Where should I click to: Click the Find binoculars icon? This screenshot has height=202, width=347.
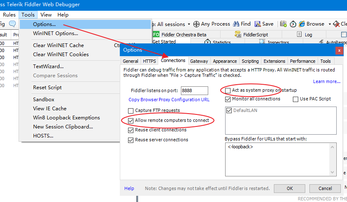(236, 24)
